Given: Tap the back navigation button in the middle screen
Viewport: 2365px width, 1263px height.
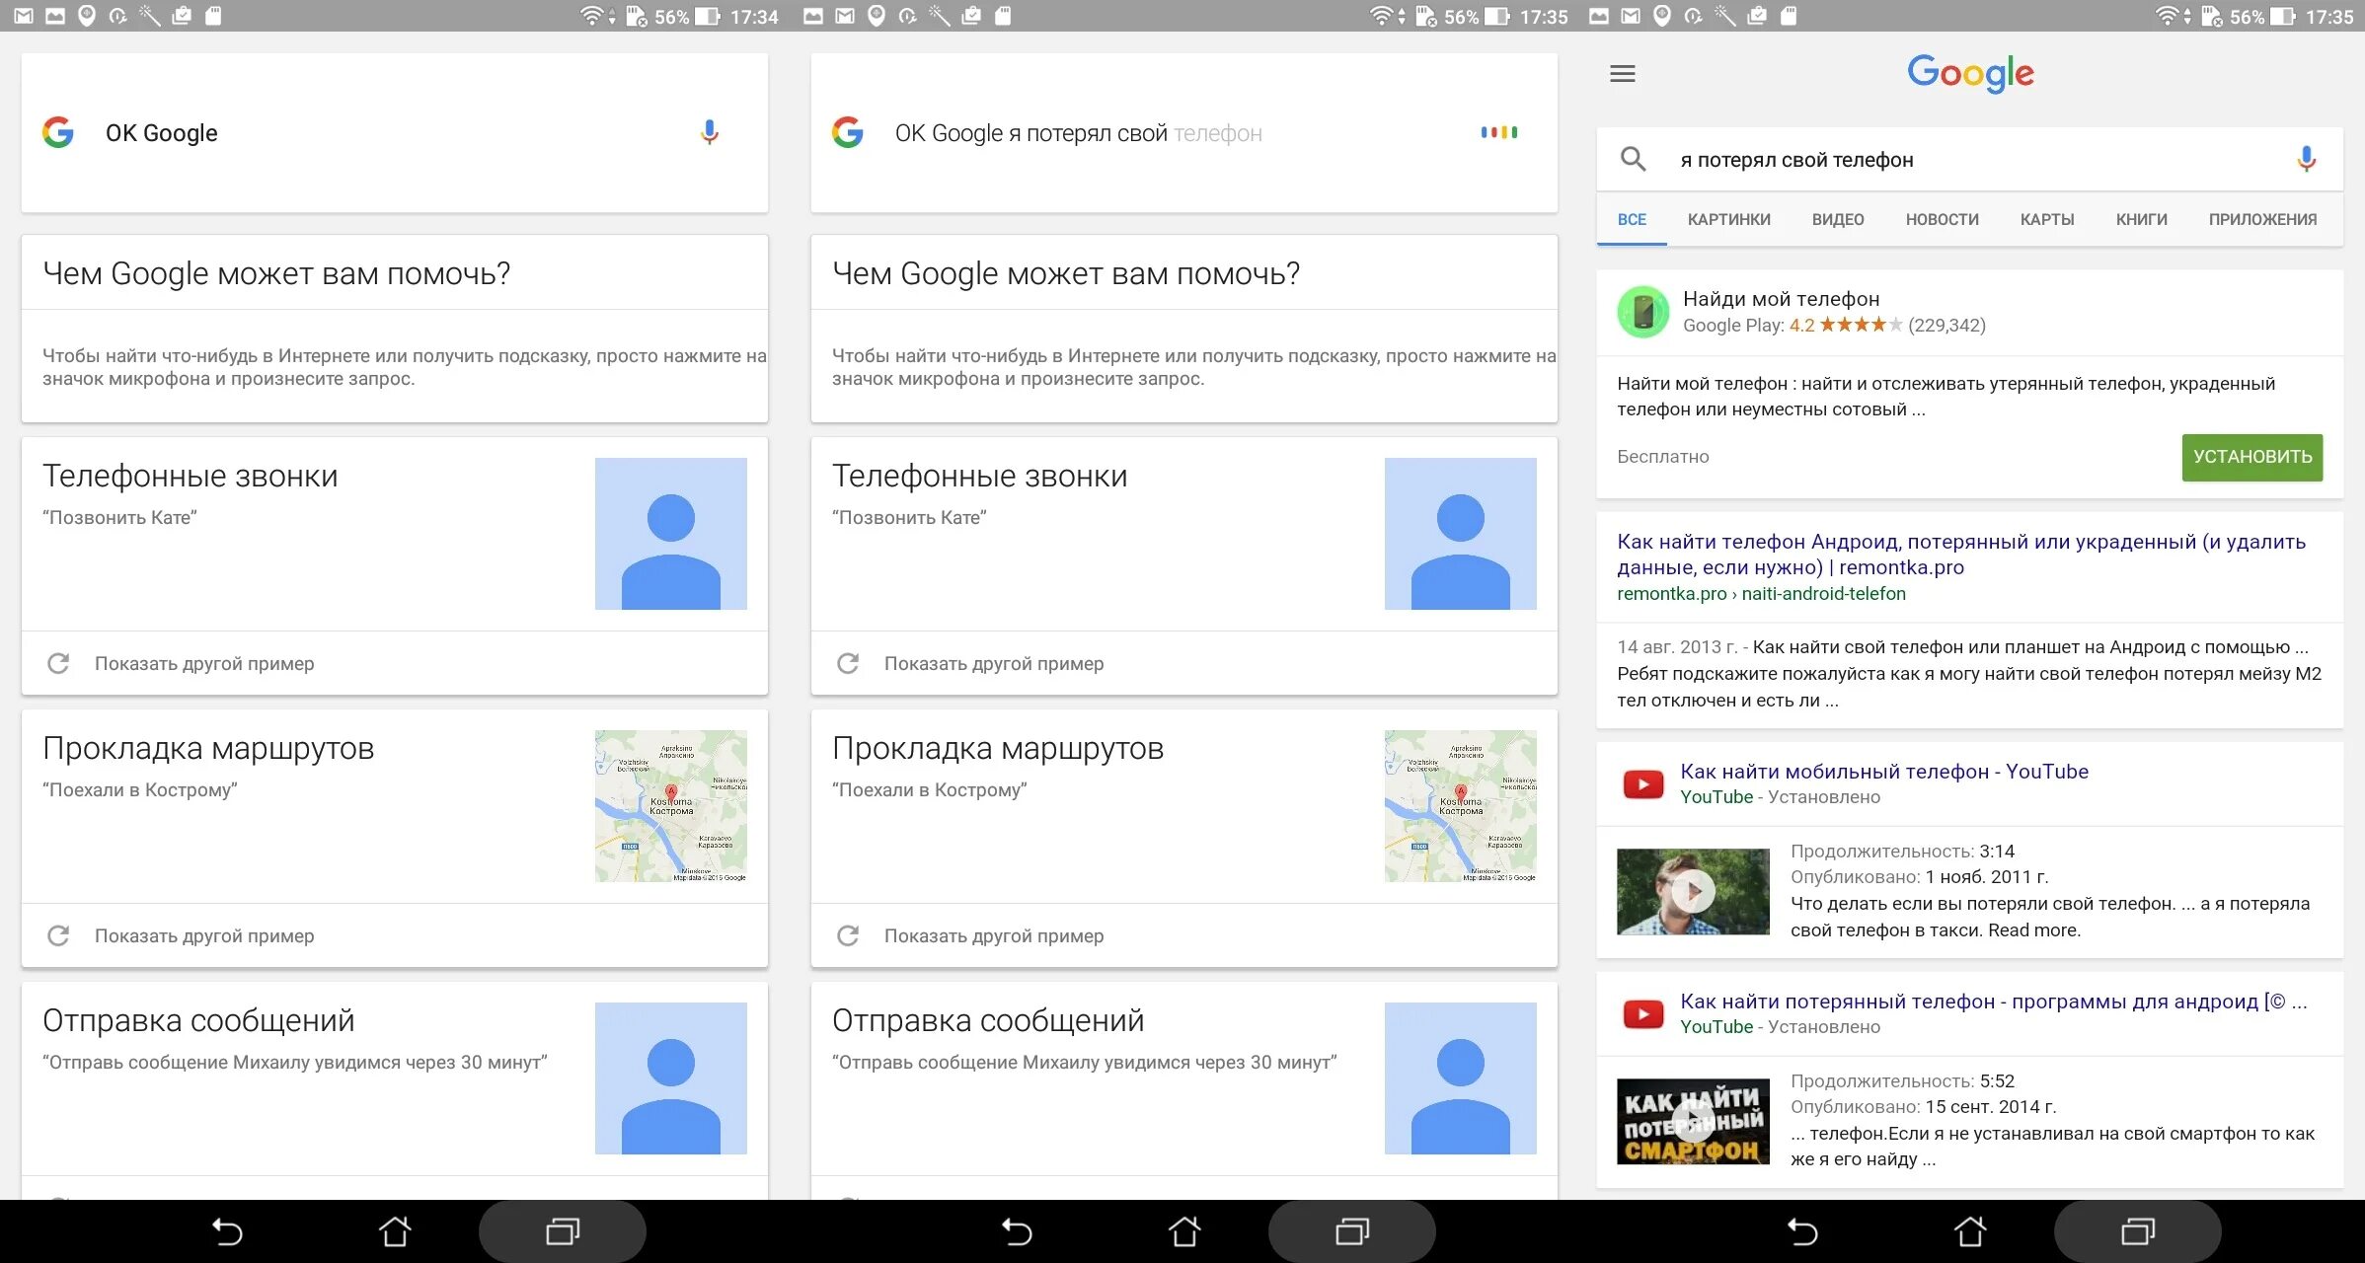Looking at the screenshot, I should coord(1017,1231).
